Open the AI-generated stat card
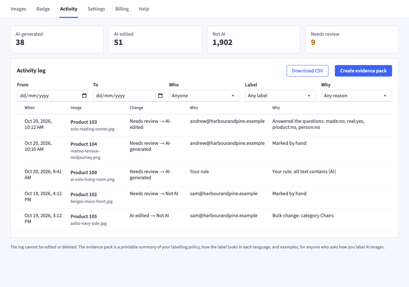The image size is (409, 287). [57, 40]
